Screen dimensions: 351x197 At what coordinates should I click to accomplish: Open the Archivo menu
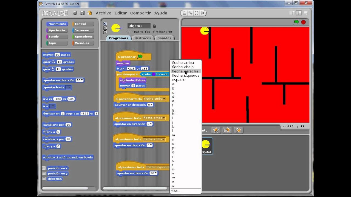pos(103,13)
